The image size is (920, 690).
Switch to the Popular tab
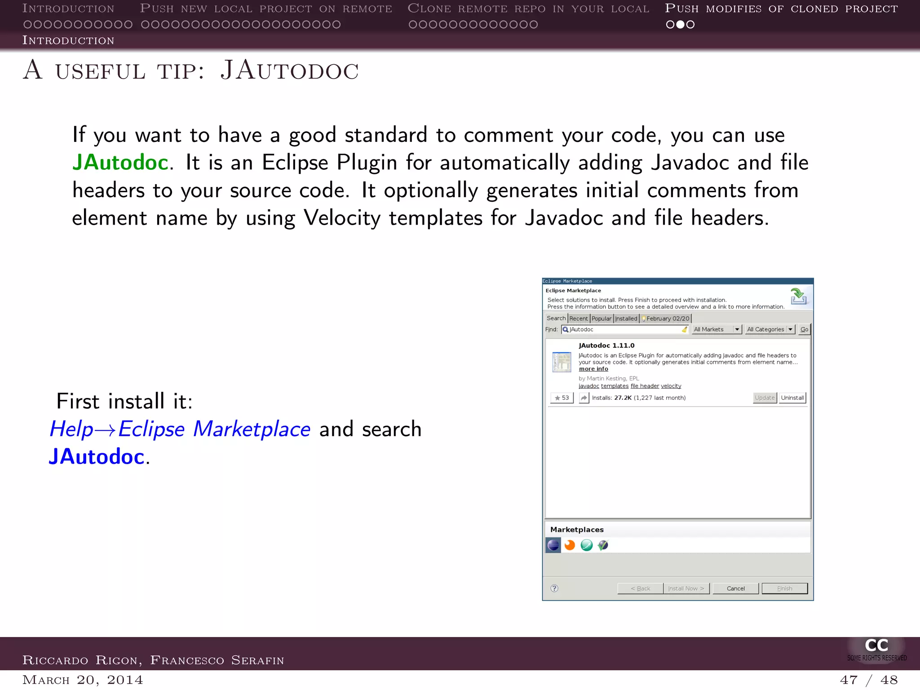click(x=602, y=318)
